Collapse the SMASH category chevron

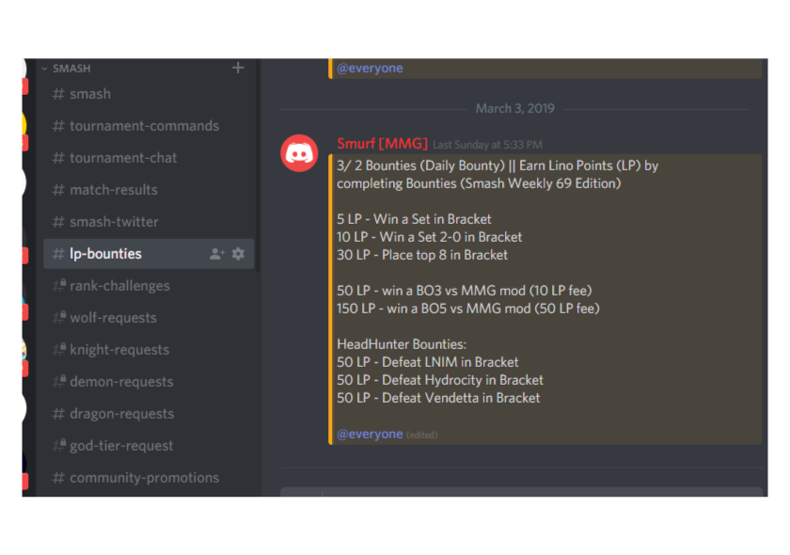click(x=44, y=69)
